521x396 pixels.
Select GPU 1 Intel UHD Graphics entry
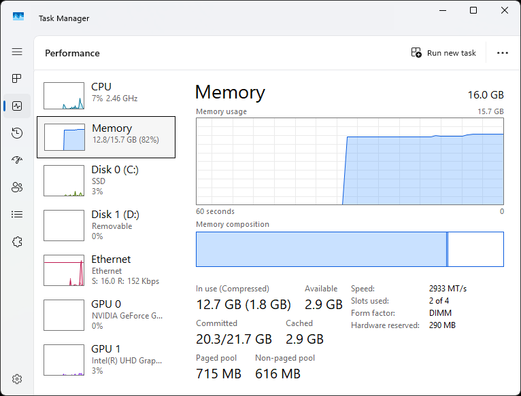coord(106,360)
